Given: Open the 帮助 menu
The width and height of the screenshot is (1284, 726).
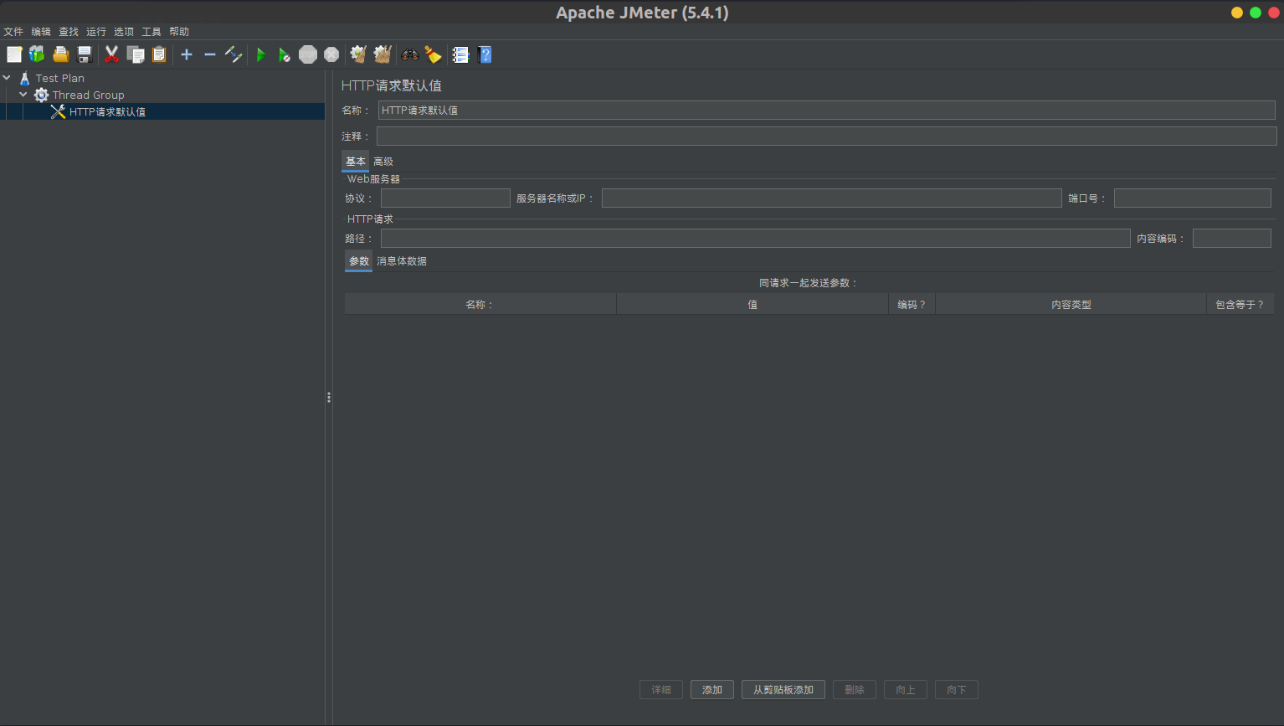Looking at the screenshot, I should click(179, 32).
